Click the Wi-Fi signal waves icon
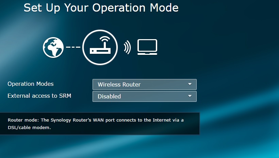 pyautogui.click(x=127, y=47)
